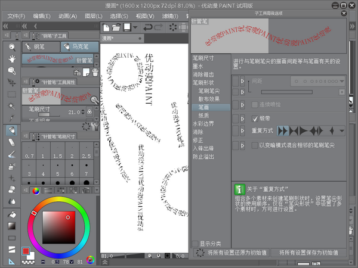This screenshot has height=268, width=358.
Task: Click the Redo arrow icon
Action: pos(159,27)
